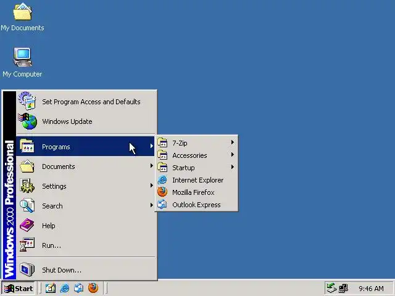
Task: Open the Programs menu entry
Action: [86, 146]
